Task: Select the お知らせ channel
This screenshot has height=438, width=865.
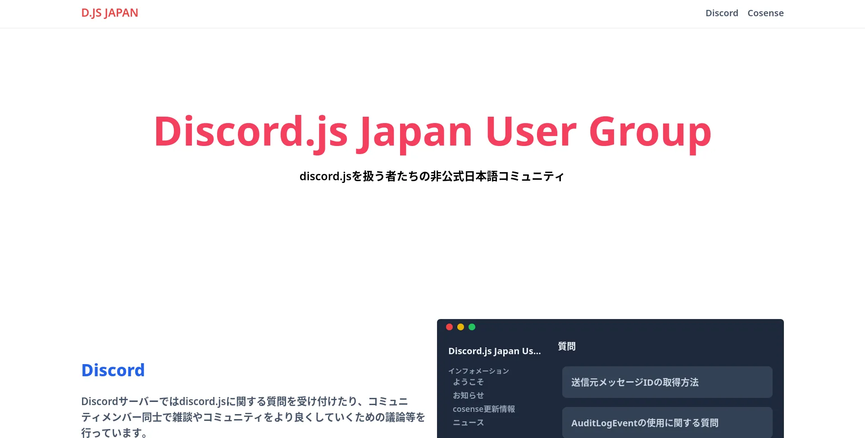Action: coord(468,396)
